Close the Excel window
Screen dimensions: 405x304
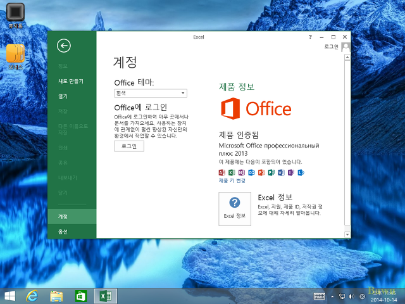[345, 37]
